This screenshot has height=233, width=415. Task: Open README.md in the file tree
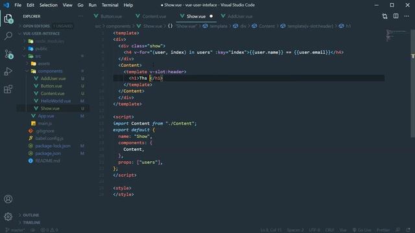pos(47,161)
